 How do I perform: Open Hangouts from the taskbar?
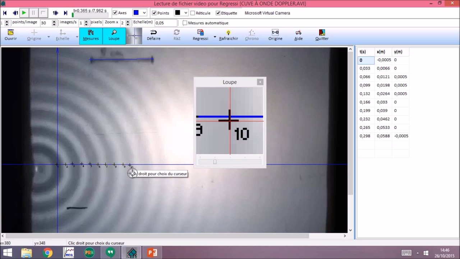coord(110,253)
